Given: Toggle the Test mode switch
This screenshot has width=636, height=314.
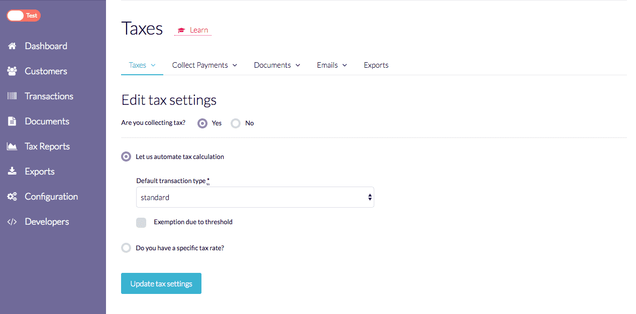Looking at the screenshot, I should point(23,16).
